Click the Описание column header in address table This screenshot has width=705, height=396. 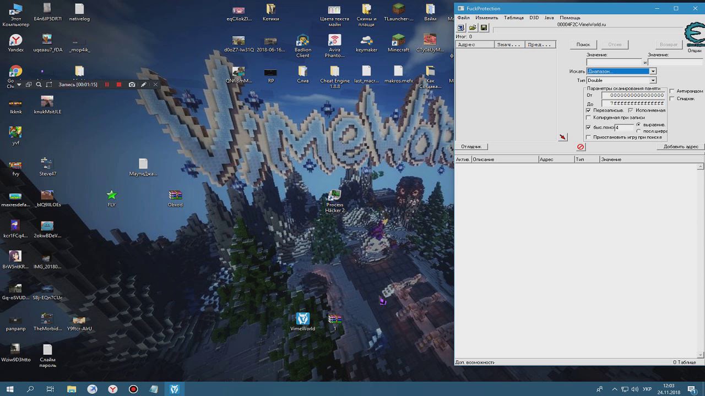point(505,159)
